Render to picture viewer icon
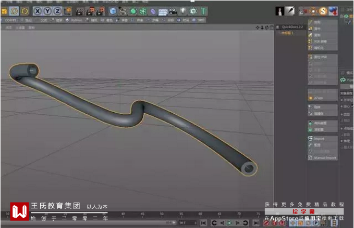 pos(90,11)
